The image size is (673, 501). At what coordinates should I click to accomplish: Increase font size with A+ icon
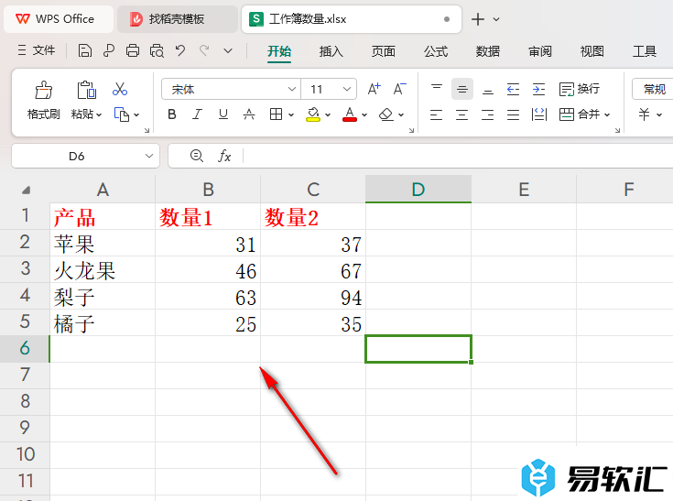click(x=374, y=89)
